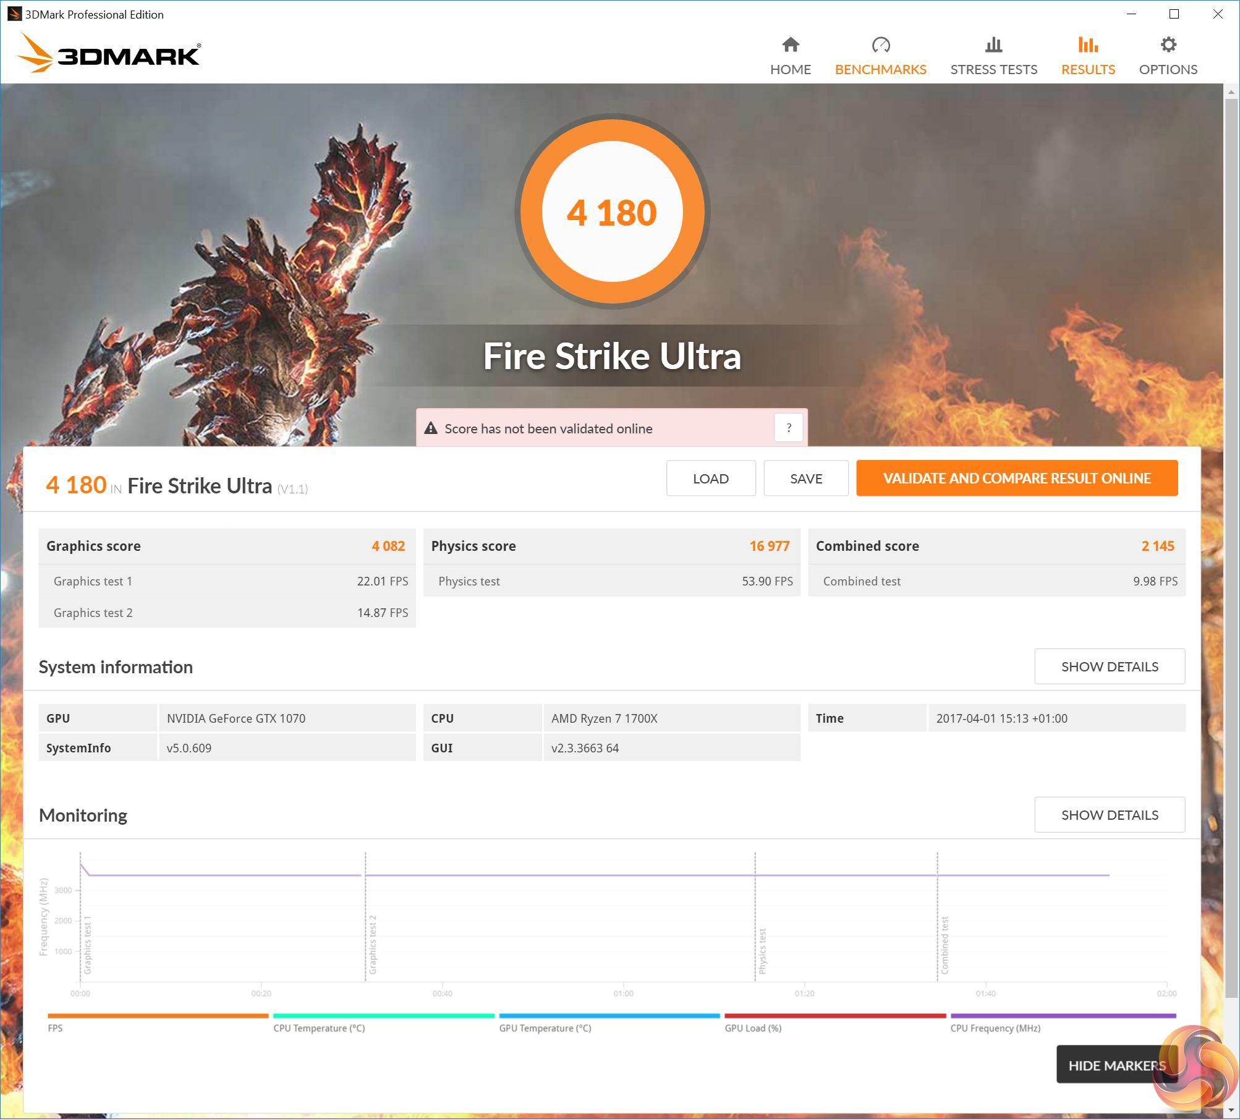1240x1119 pixels.
Task: Toggle the FPS legend series
Action: click(55, 1028)
